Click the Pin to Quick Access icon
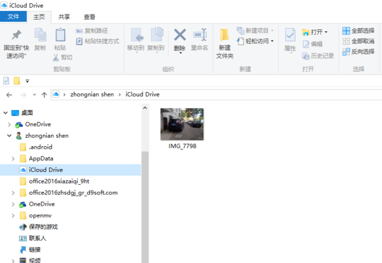The height and width of the screenshot is (263, 382). coord(17,35)
